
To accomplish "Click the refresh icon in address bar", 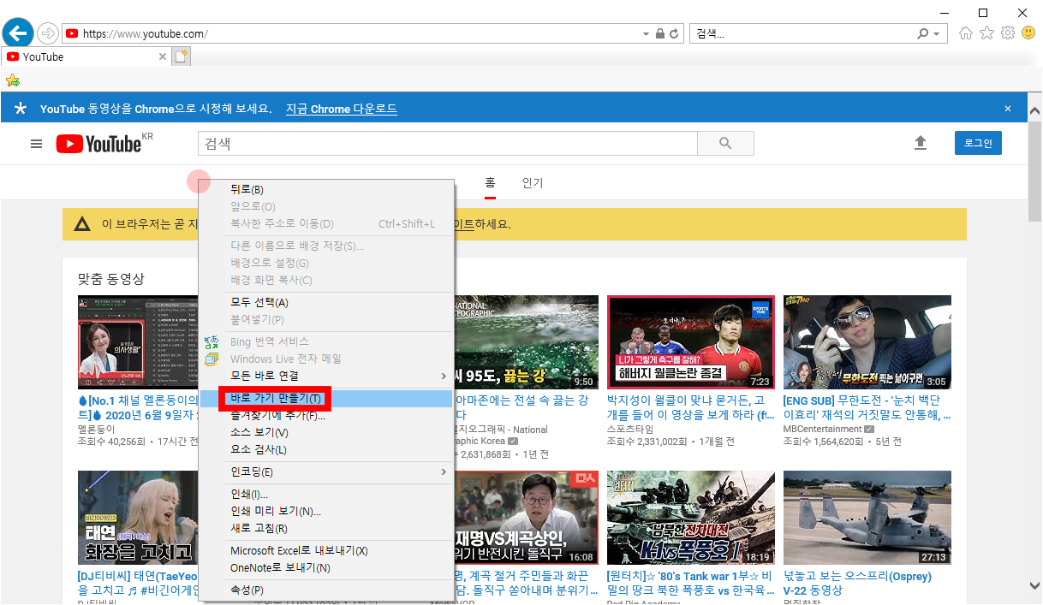I will 674,34.
